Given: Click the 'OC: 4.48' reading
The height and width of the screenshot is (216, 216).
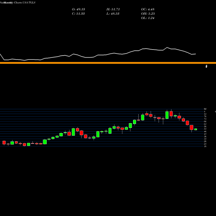Looking at the screenshot, I should pyautogui.click(x=148, y=10).
